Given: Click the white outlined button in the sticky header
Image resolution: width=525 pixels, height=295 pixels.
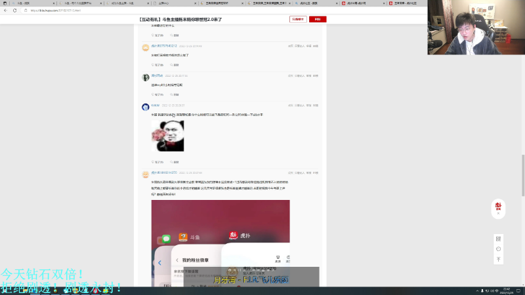Looking at the screenshot, I should (x=298, y=20).
